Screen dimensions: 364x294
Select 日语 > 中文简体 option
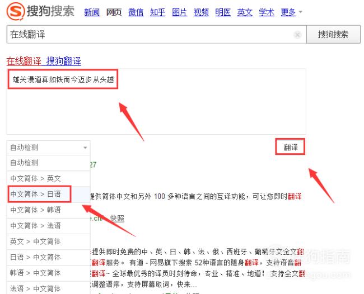click(x=48, y=258)
